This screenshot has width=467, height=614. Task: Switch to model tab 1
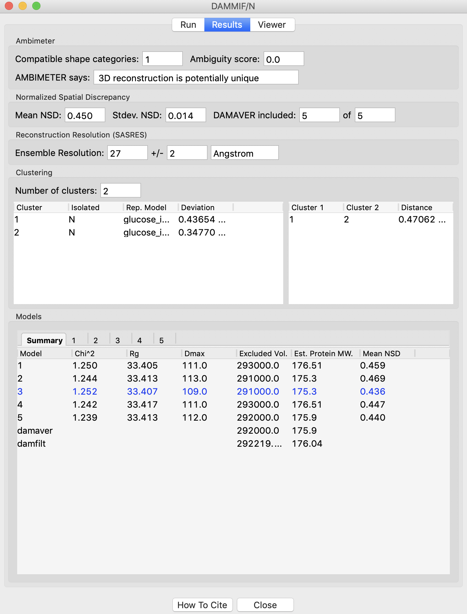coord(74,340)
